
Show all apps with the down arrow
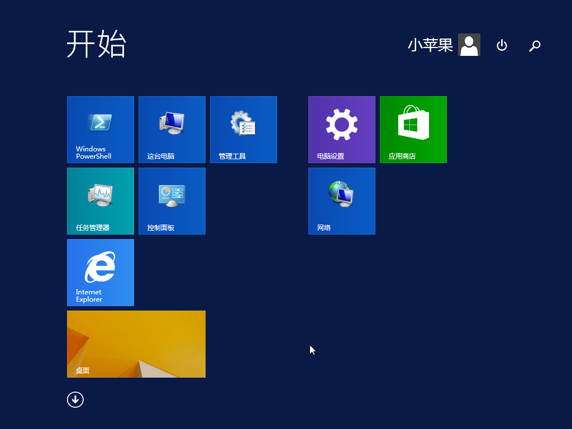point(75,399)
